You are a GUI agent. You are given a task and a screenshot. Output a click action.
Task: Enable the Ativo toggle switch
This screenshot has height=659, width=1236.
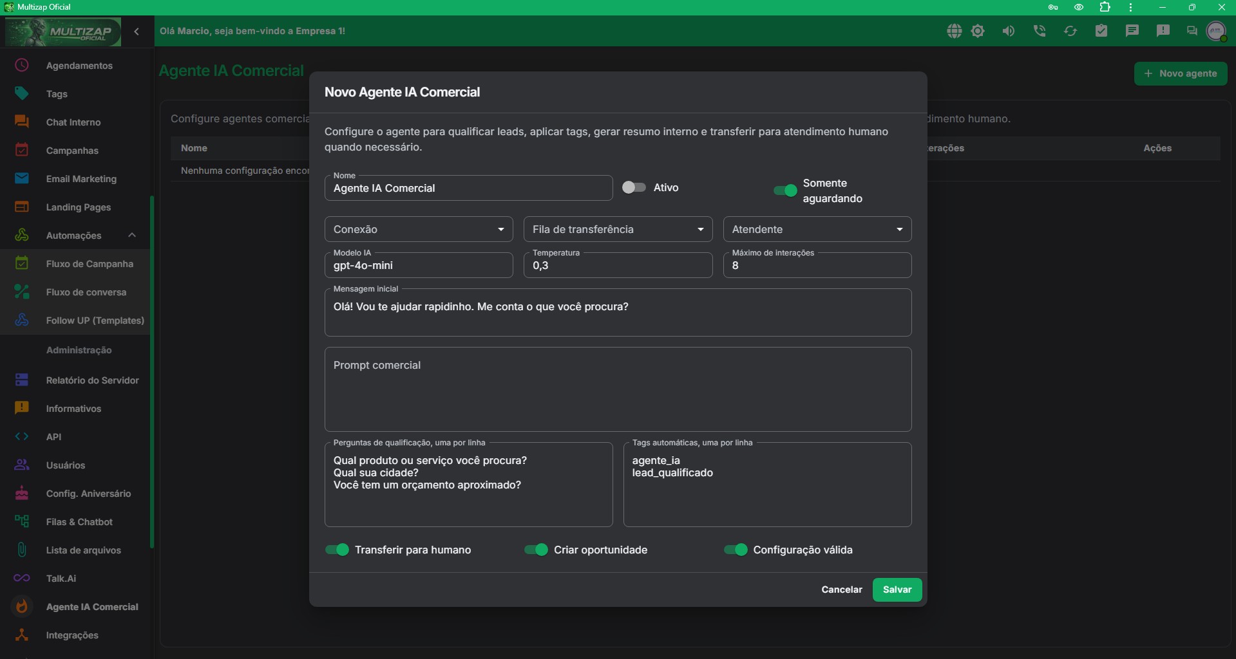634,187
